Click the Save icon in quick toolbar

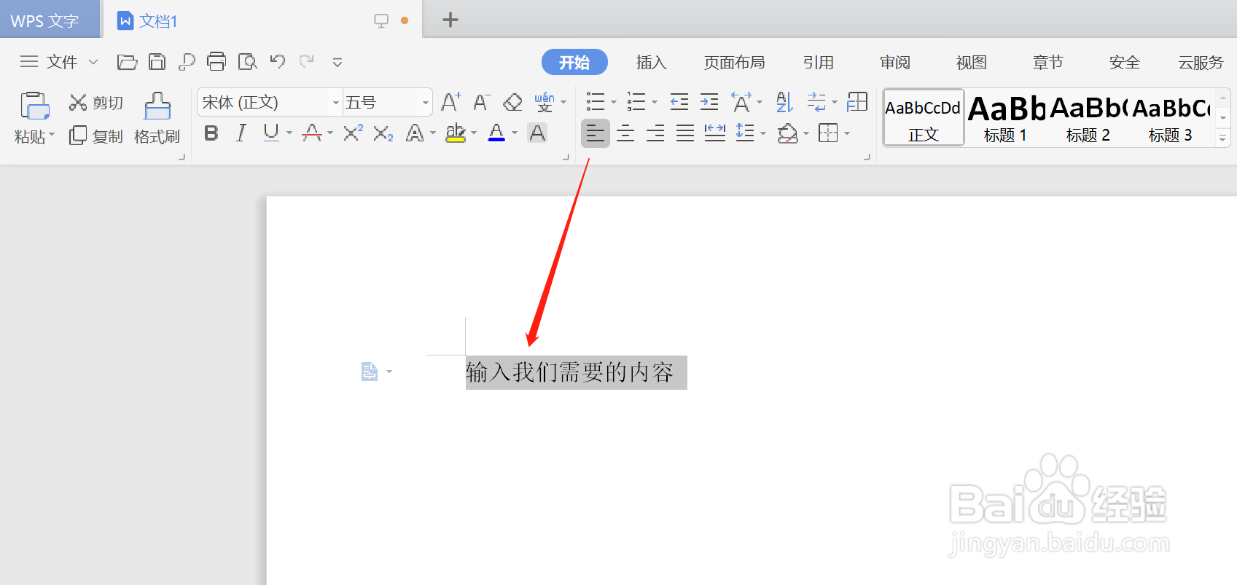pyautogui.click(x=157, y=62)
